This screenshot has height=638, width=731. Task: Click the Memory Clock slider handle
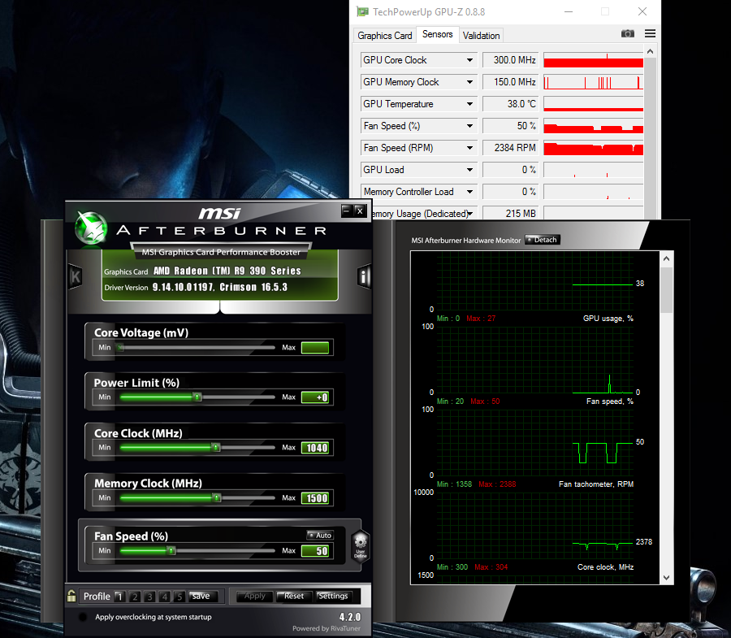pyautogui.click(x=217, y=497)
